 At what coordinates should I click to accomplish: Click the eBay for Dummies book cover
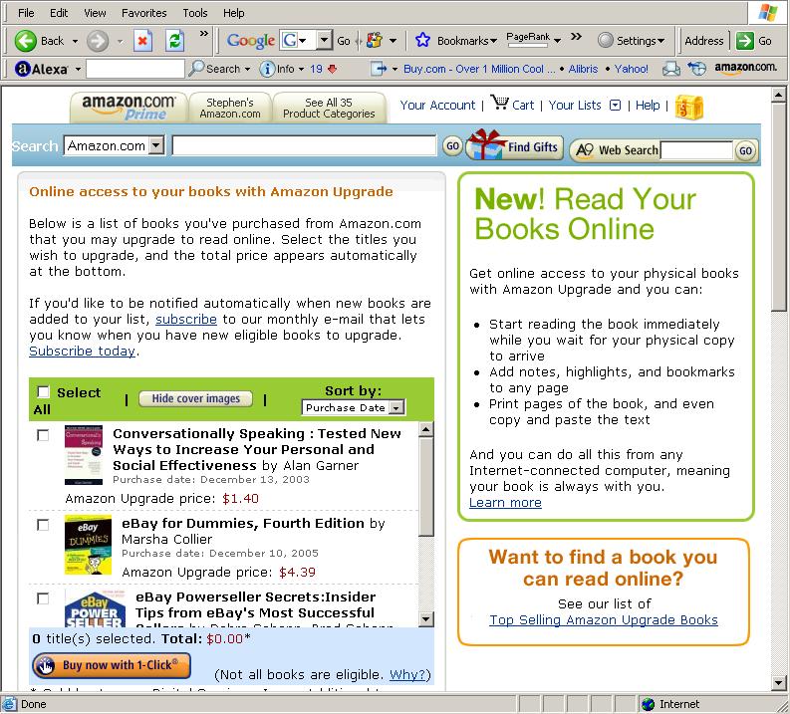pos(89,545)
